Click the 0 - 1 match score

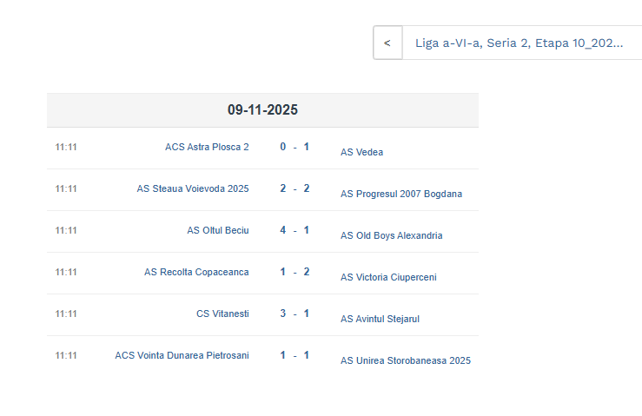point(295,147)
